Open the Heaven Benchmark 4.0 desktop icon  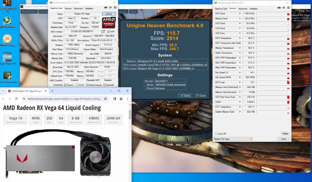pos(7,6)
